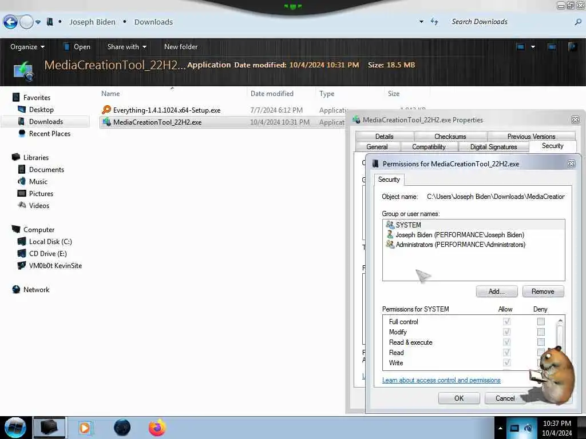Open the Previous Versions tab
The image size is (586, 439).
coord(531,136)
